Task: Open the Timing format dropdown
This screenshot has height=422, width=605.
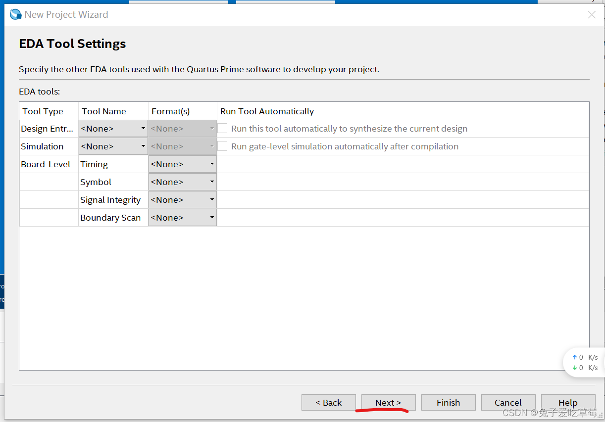Action: coord(182,164)
